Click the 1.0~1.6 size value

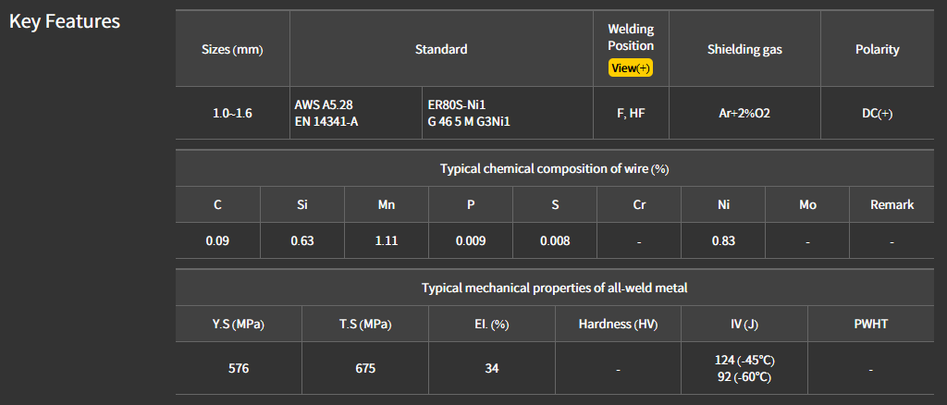[x=232, y=114]
